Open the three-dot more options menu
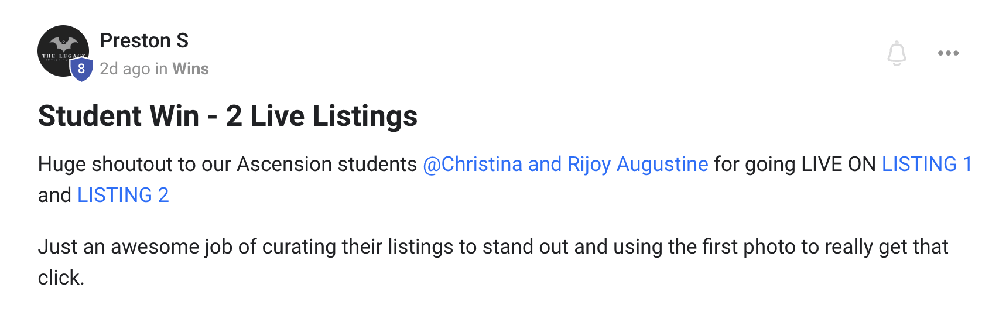Viewport: 999px width, 315px height. tap(948, 53)
